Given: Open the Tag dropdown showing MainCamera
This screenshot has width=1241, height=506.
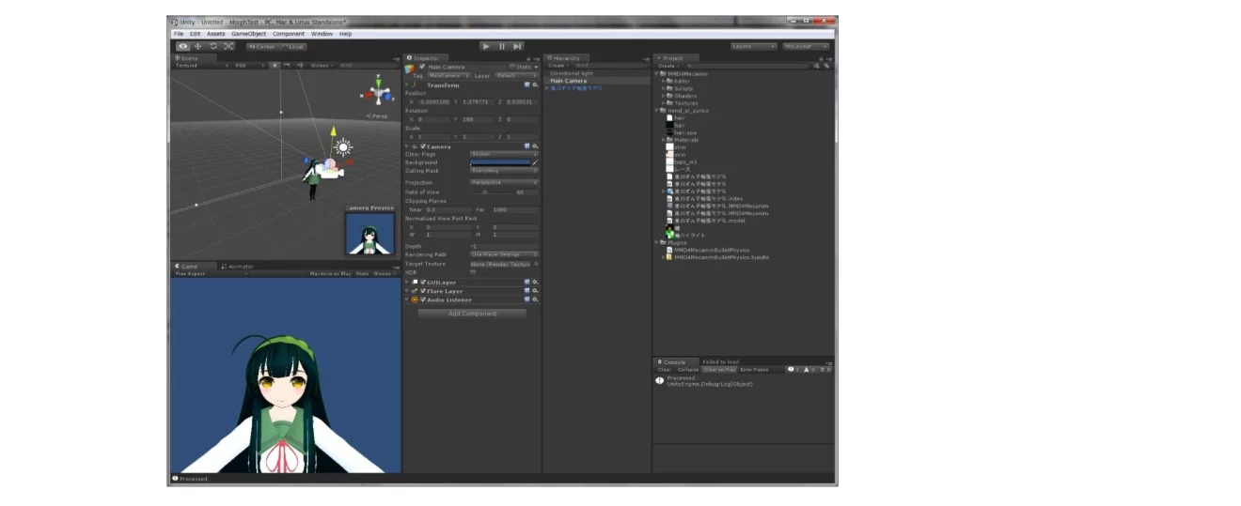Looking at the screenshot, I should click(448, 75).
